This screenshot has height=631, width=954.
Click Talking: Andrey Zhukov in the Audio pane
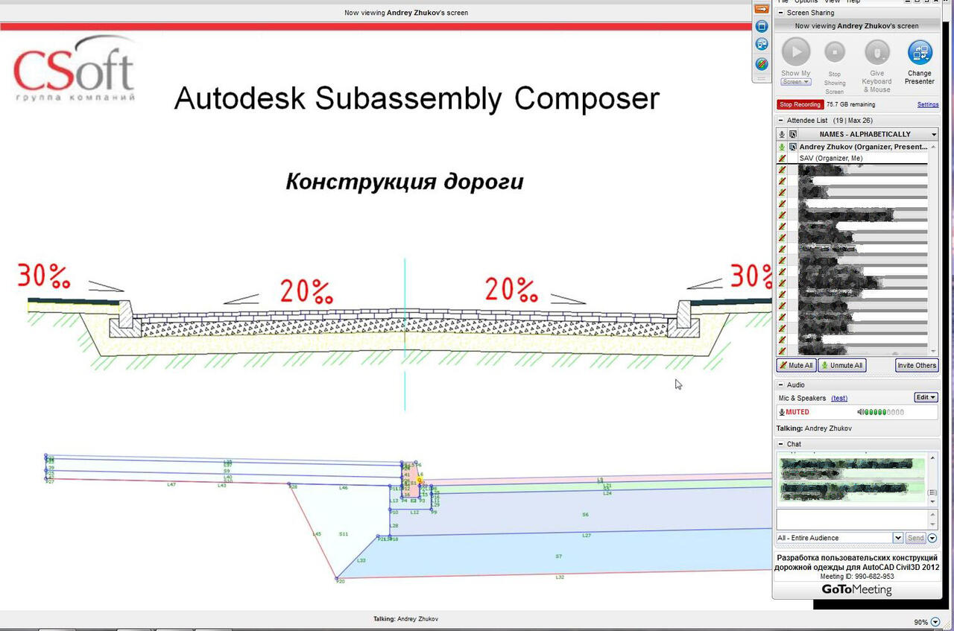[x=814, y=428]
